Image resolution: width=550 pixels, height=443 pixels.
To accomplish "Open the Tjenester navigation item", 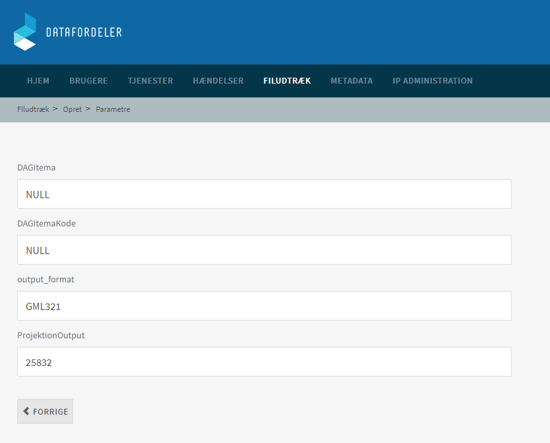I will click(150, 81).
